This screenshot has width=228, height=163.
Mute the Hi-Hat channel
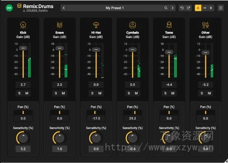point(100,93)
